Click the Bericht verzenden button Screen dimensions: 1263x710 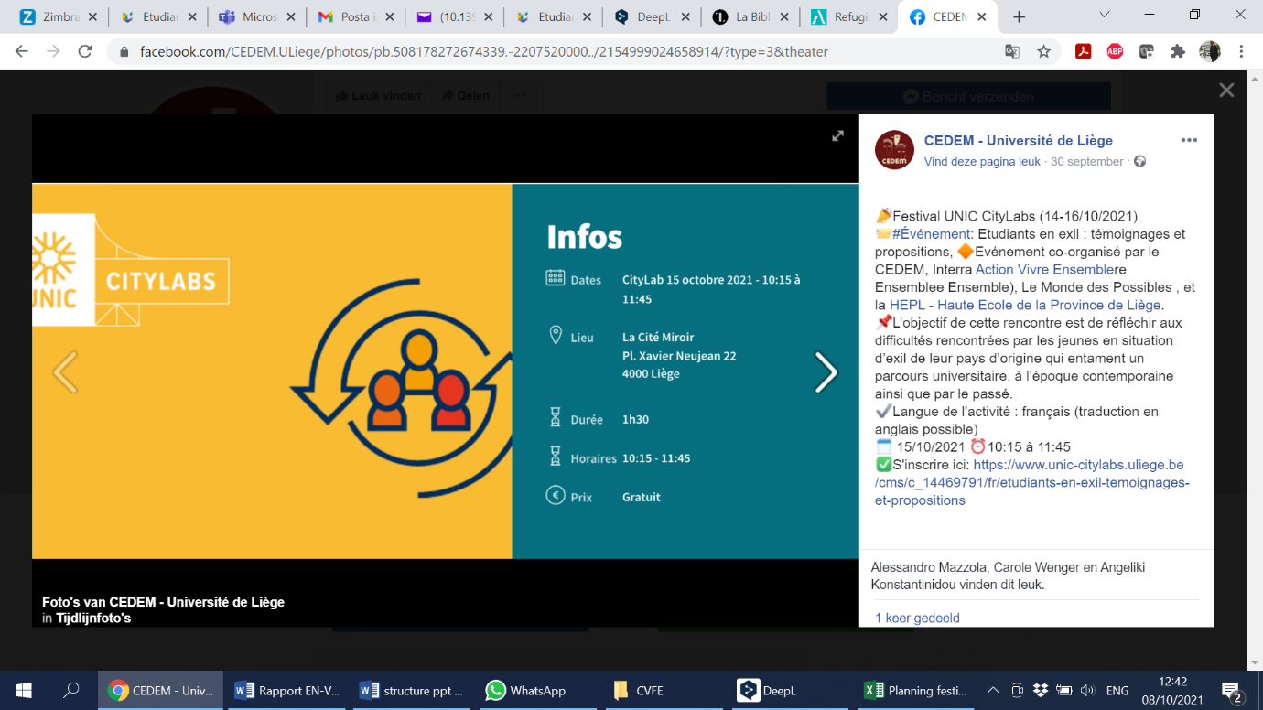[968, 96]
